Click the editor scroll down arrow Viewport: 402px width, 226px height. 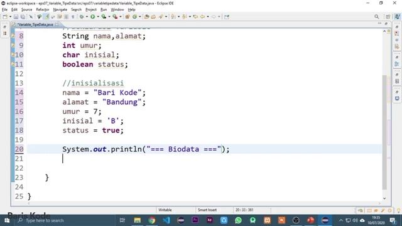click(x=384, y=198)
